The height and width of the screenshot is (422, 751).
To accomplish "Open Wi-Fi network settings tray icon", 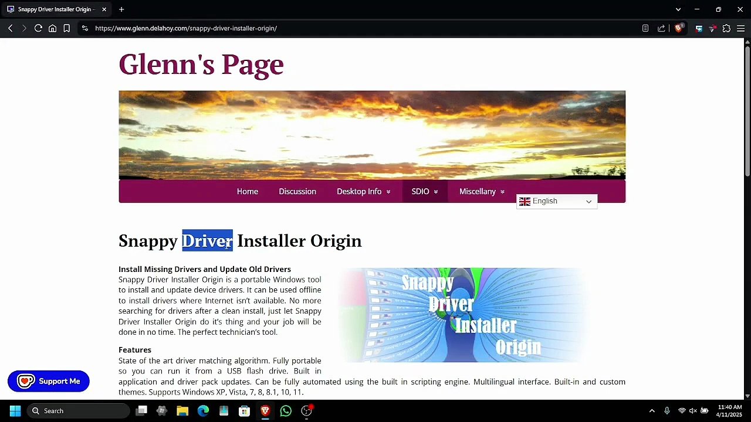I will point(682,411).
